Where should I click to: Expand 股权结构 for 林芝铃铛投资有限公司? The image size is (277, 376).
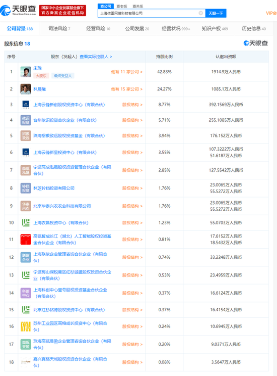tap(132, 188)
